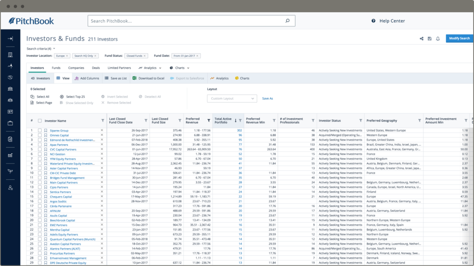Open the Help Center link
This screenshot has height=266, width=474.
[388, 21]
